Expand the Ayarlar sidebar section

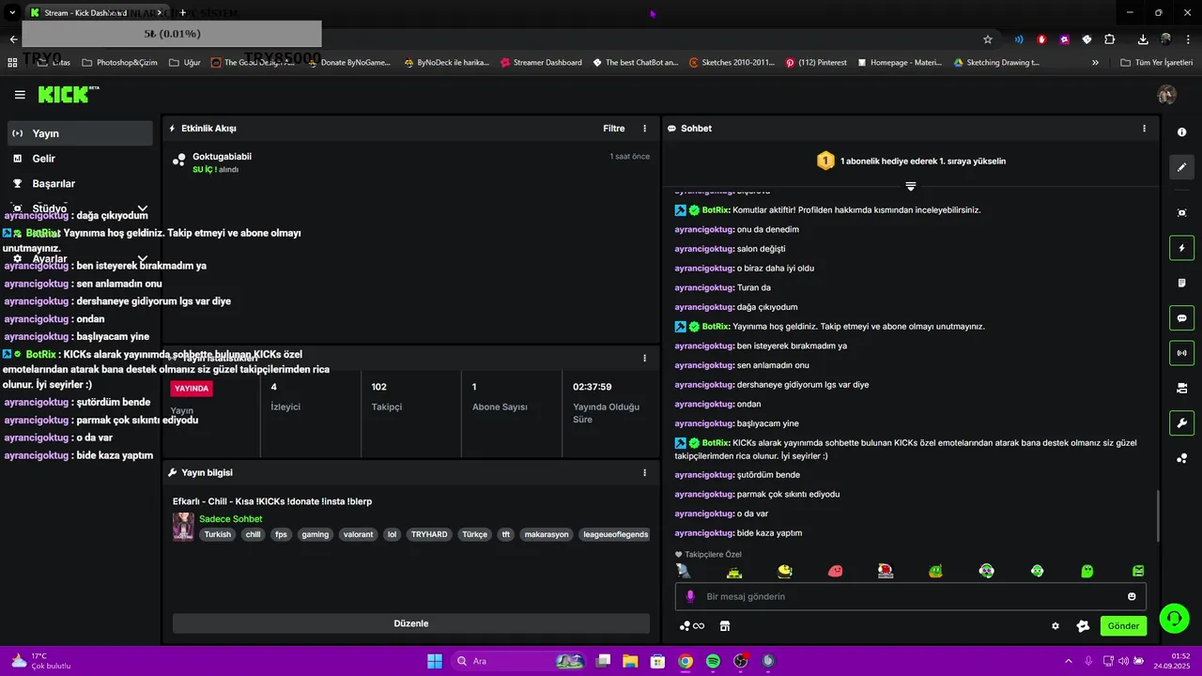[x=143, y=259]
